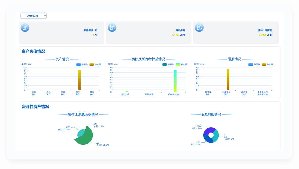The height and width of the screenshot is (169, 299).
Task: Select the 非经营性资产 bar in 附报情况 chart
Action: pyautogui.click(x=228, y=79)
